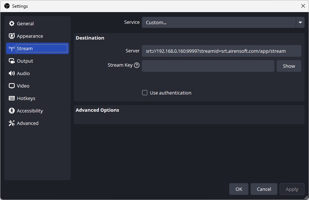Click the Audio speaker icon
The width and height of the screenshot is (309, 200).
tap(12, 73)
